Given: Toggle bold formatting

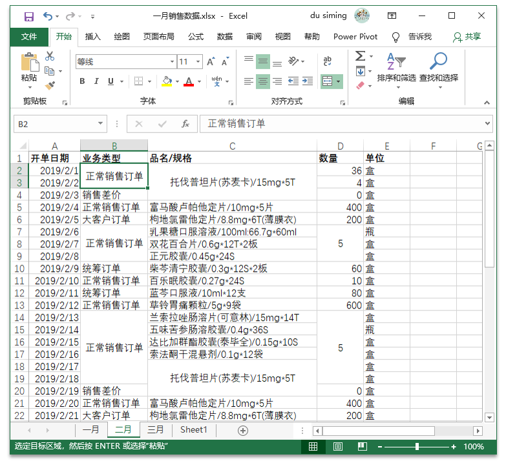Looking at the screenshot, I should tap(82, 81).
